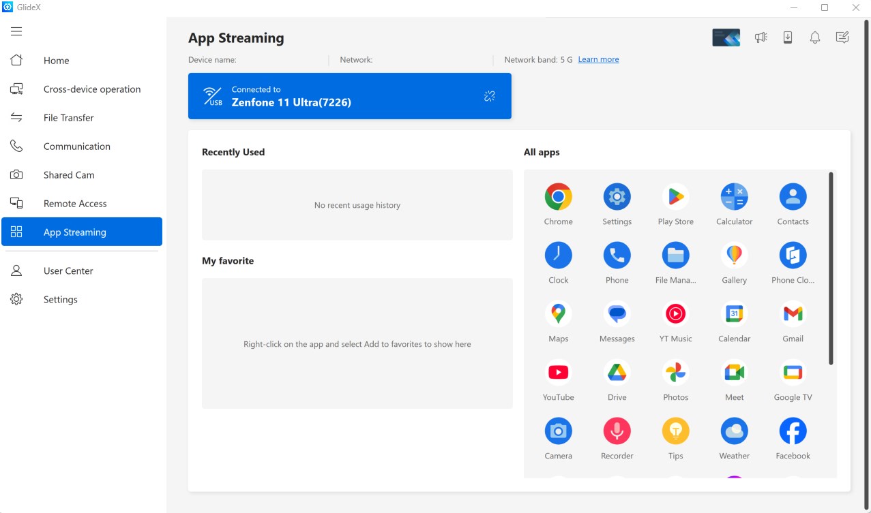The height and width of the screenshot is (513, 871).
Task: Open User Center
Action: click(x=68, y=270)
